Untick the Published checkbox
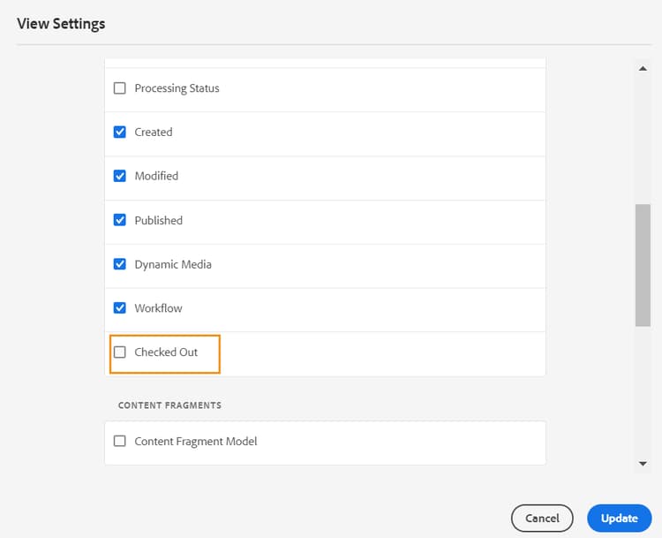This screenshot has width=662, height=538. [x=120, y=220]
